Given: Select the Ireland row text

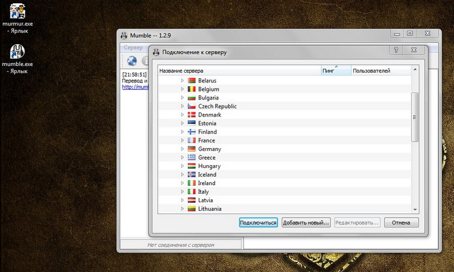Looking at the screenshot, I should coord(207,183).
